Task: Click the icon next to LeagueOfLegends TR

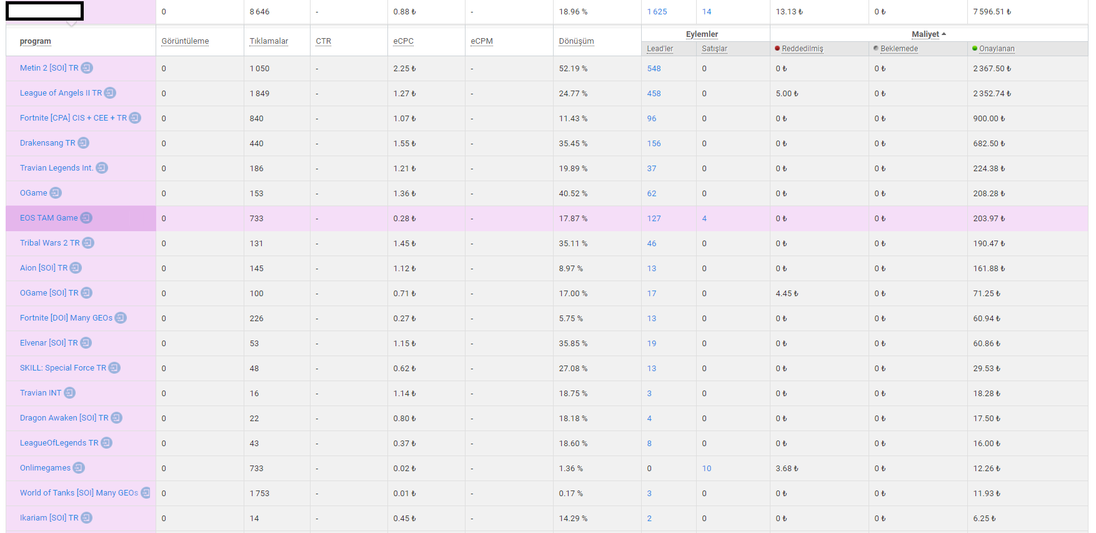Action: tap(107, 443)
